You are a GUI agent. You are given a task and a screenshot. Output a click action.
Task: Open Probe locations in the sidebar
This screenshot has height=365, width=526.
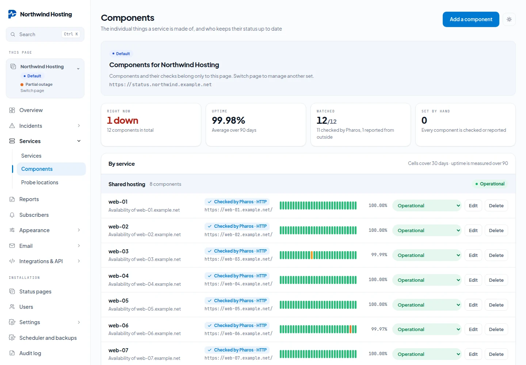coord(51,182)
